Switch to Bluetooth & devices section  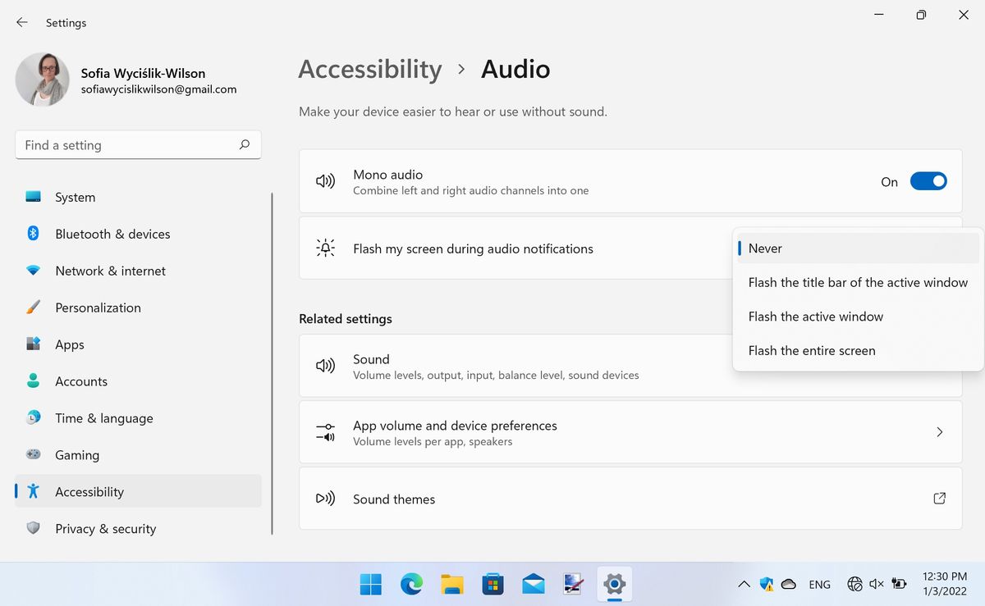pyautogui.click(x=112, y=234)
